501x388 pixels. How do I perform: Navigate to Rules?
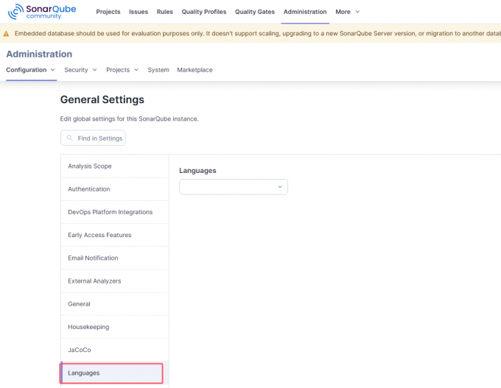[x=164, y=12]
